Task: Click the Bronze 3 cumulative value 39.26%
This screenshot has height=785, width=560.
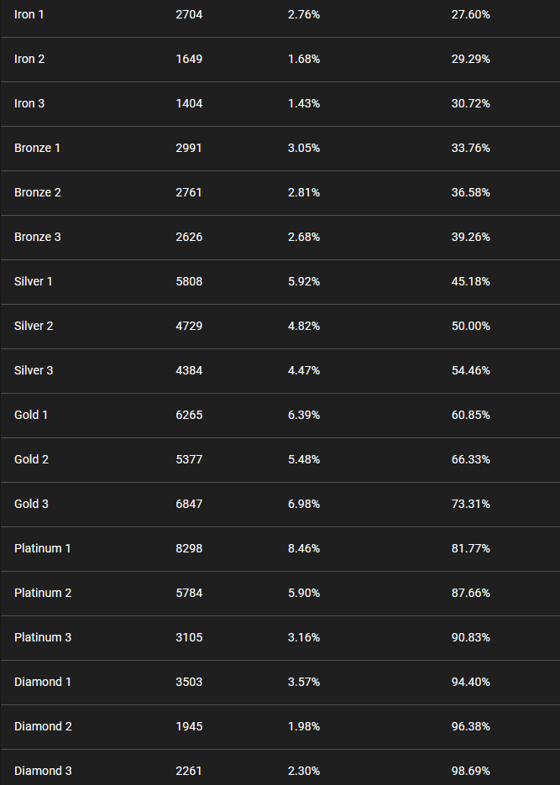Action: 470,237
